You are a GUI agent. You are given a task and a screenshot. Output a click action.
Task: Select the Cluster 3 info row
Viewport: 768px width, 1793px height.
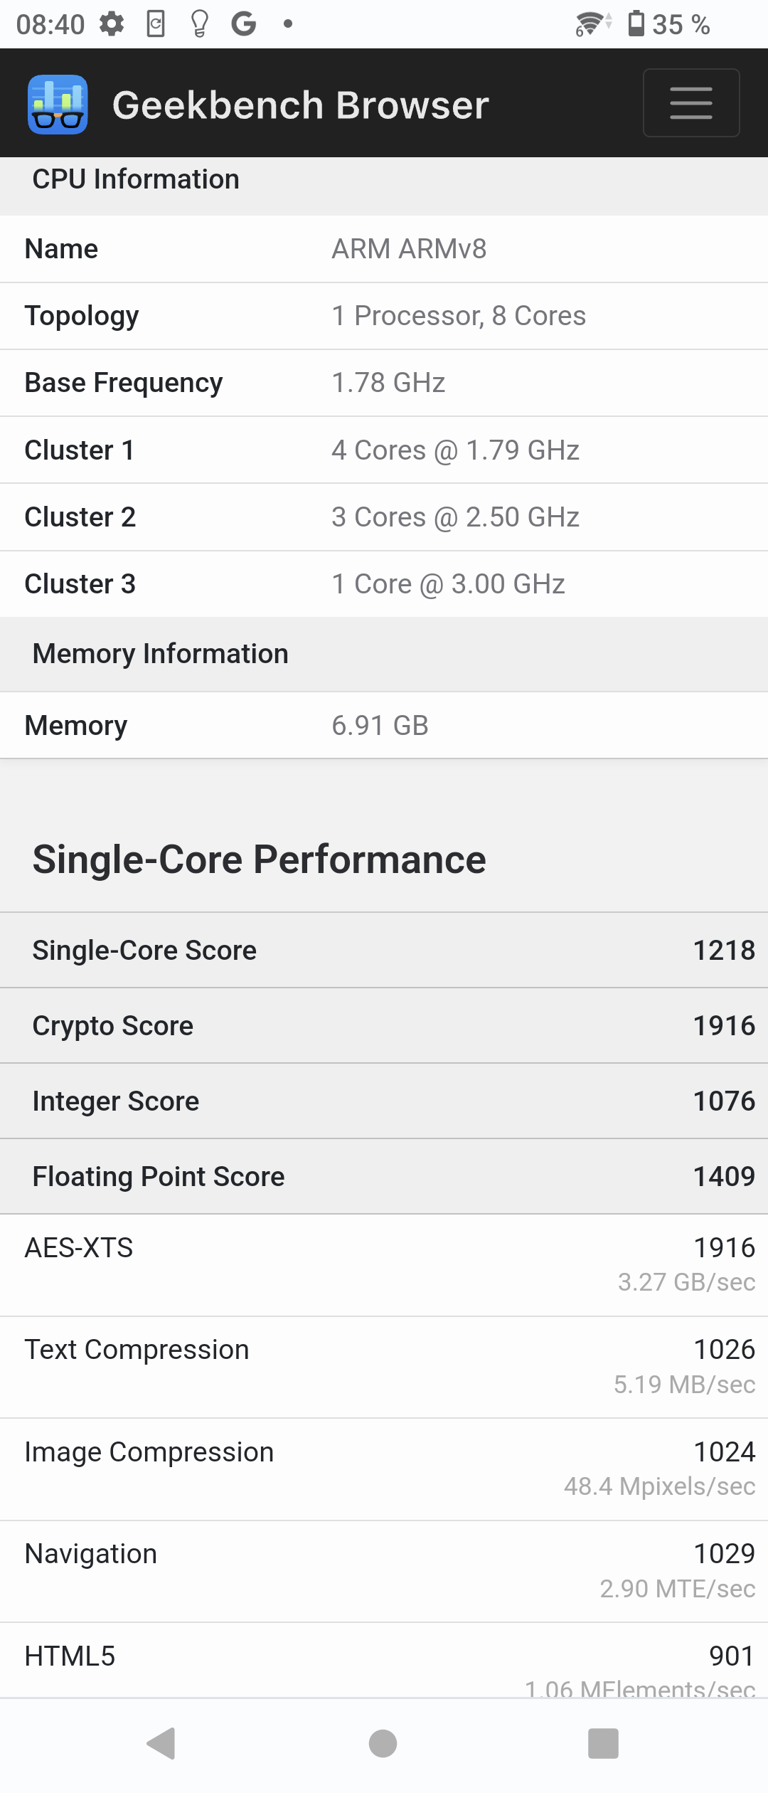pyautogui.click(x=384, y=584)
